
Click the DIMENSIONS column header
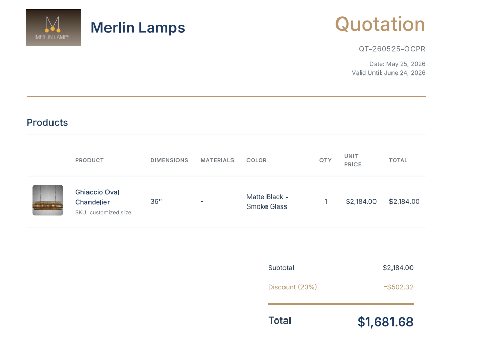pyautogui.click(x=169, y=160)
